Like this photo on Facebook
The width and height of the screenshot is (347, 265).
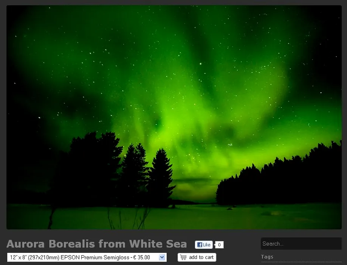(204, 245)
